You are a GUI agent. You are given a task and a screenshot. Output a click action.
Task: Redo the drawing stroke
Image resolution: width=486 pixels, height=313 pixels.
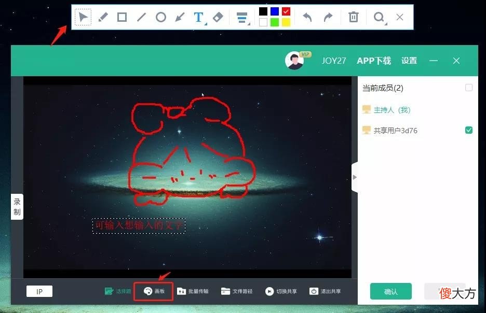coord(328,17)
